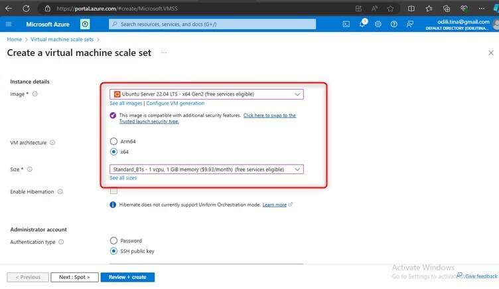Show info tooltip for Authentication type
The width and height of the screenshot is (499, 289).
61,242
